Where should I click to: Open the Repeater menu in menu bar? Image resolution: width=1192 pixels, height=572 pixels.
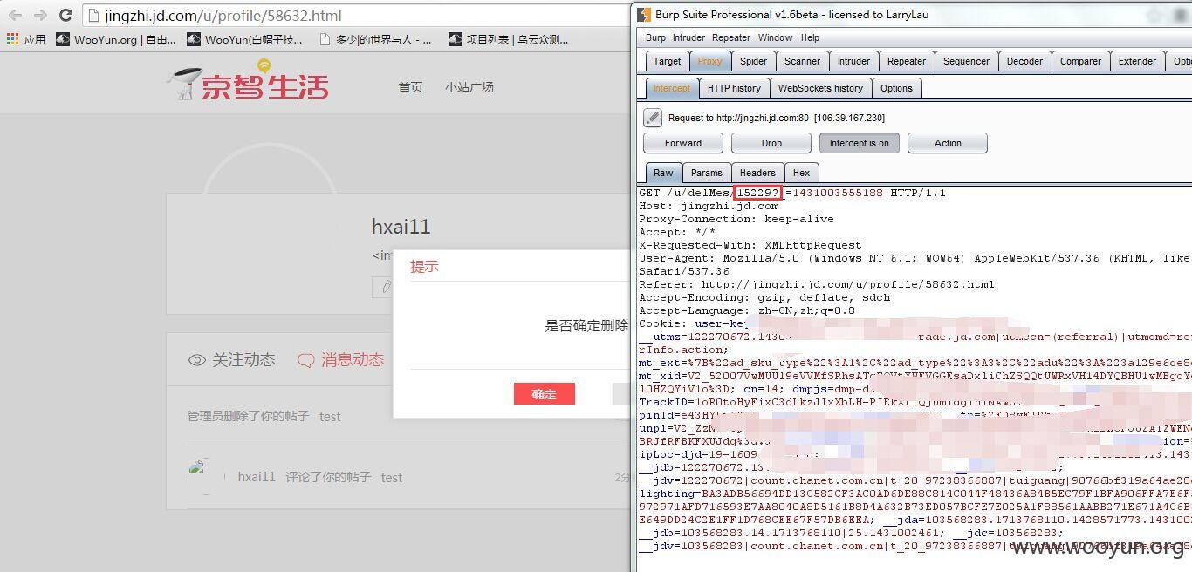coord(731,37)
